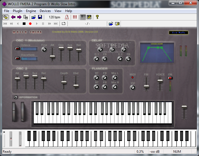
Task: Click the OSC 1 Dec slider handle
Action: (x=61, y=48)
